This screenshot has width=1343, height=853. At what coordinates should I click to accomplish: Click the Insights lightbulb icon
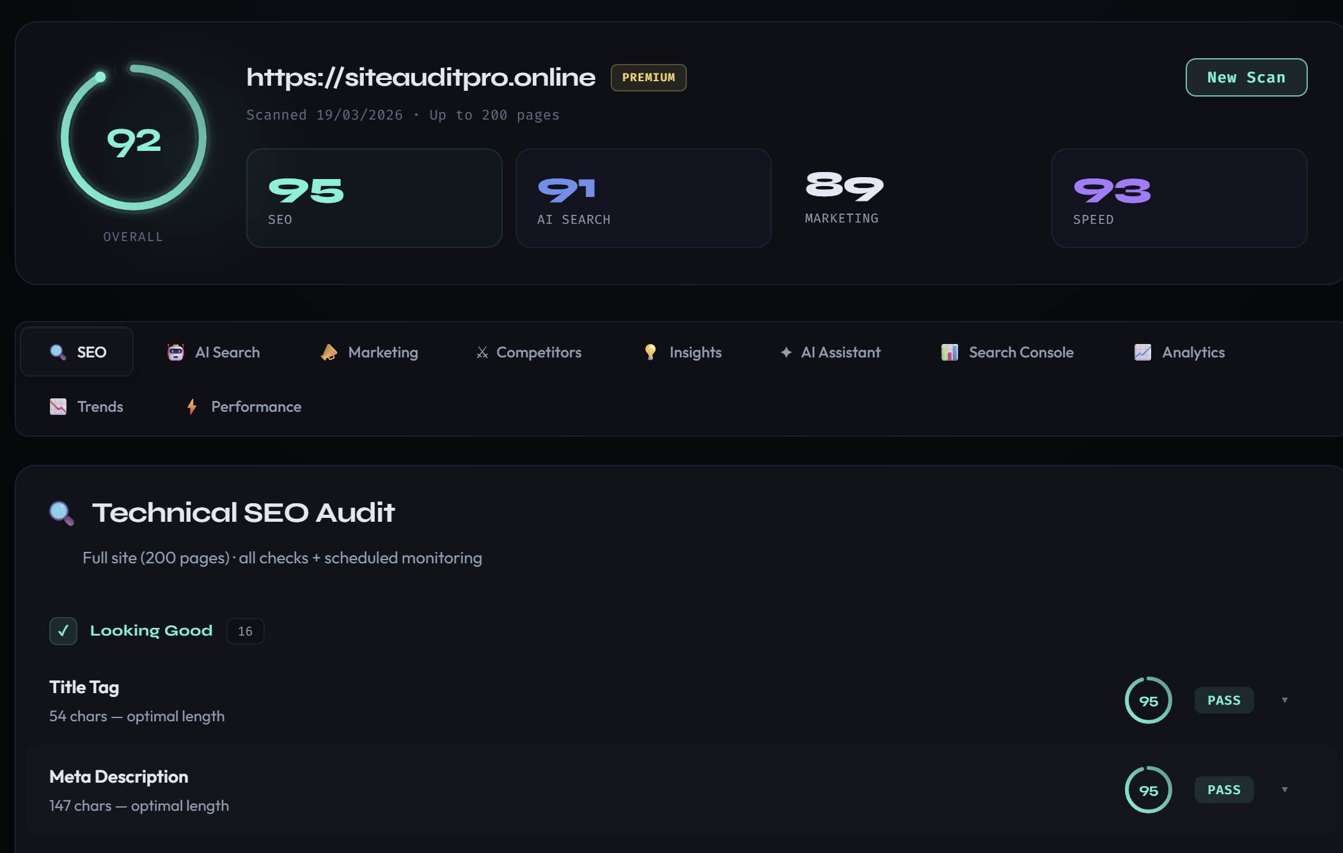coord(650,352)
